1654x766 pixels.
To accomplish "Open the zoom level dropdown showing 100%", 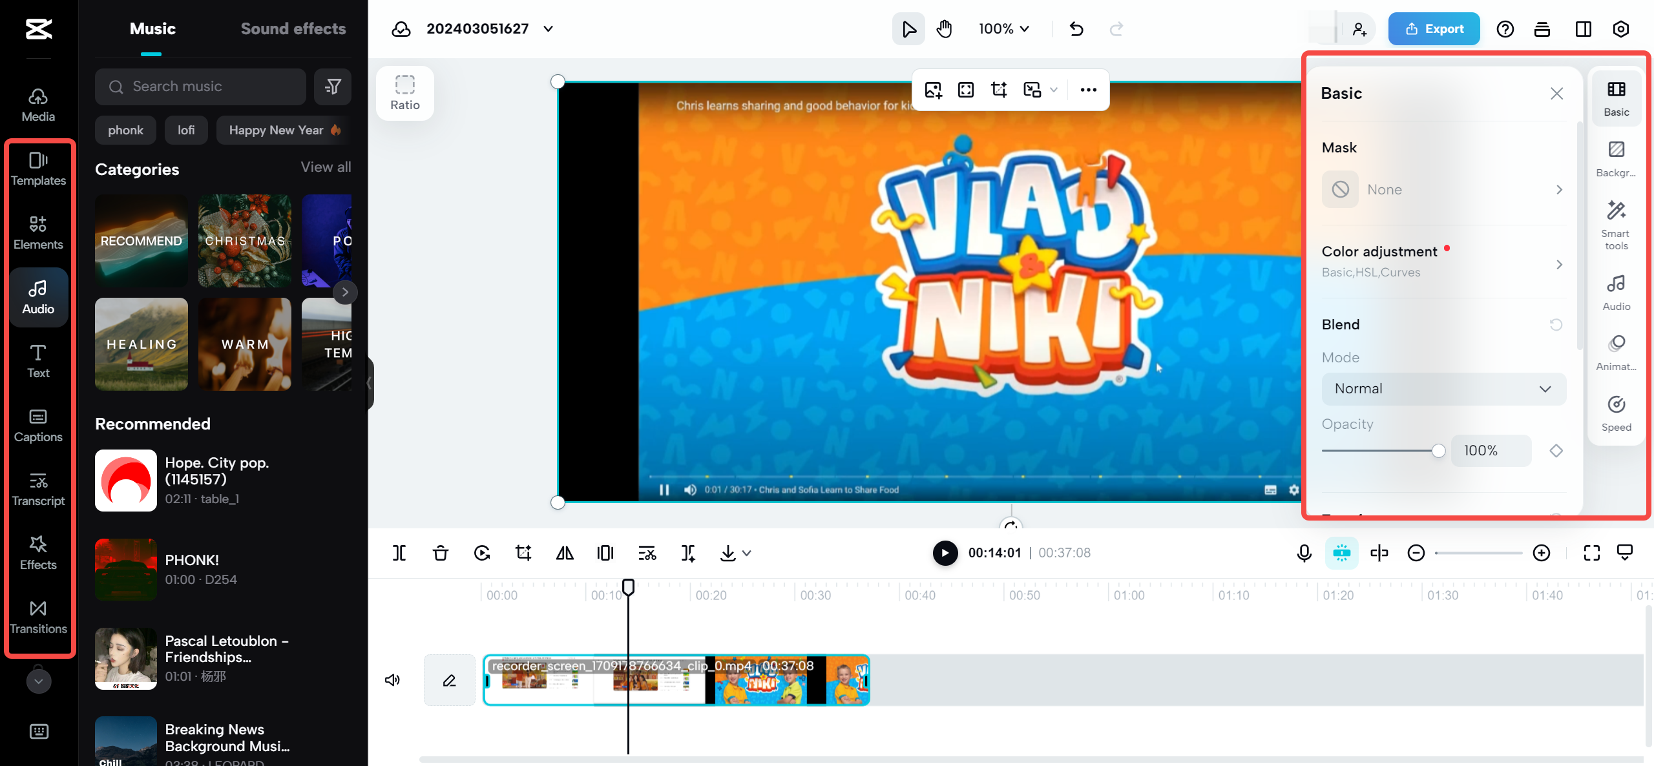I will tap(1003, 28).
